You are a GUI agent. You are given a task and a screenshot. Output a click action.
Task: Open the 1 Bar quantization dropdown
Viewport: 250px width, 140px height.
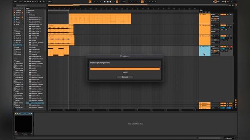50,2
